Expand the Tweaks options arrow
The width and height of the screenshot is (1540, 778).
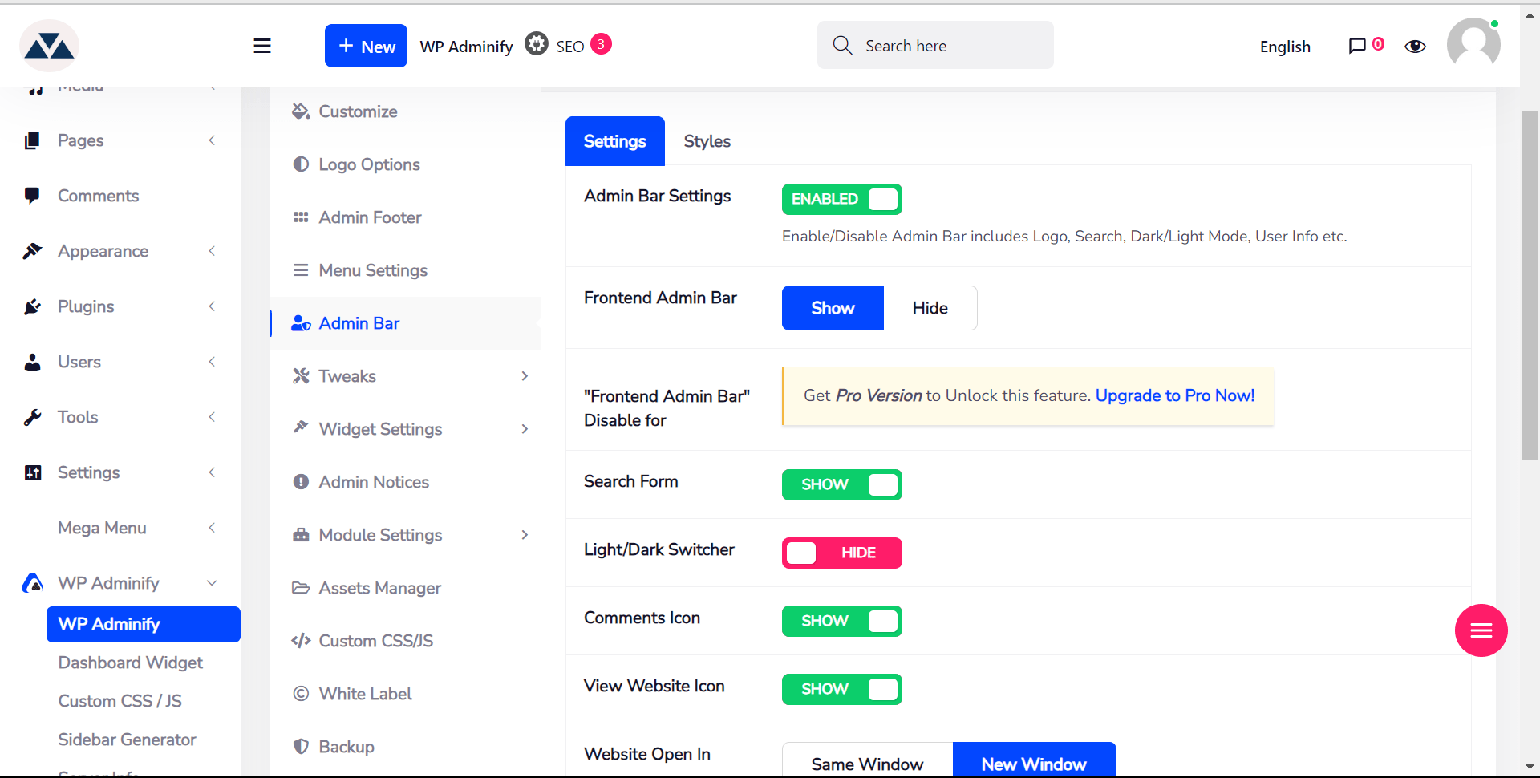pyautogui.click(x=525, y=376)
